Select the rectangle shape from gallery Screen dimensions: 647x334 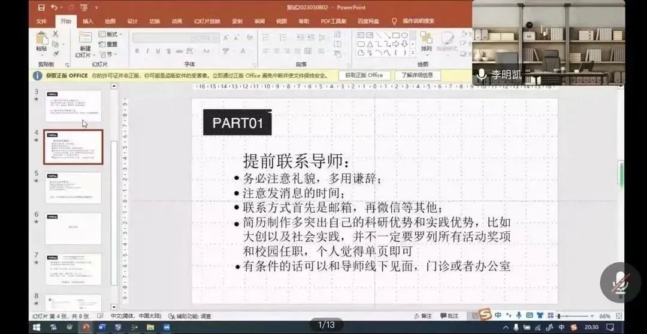click(396, 35)
